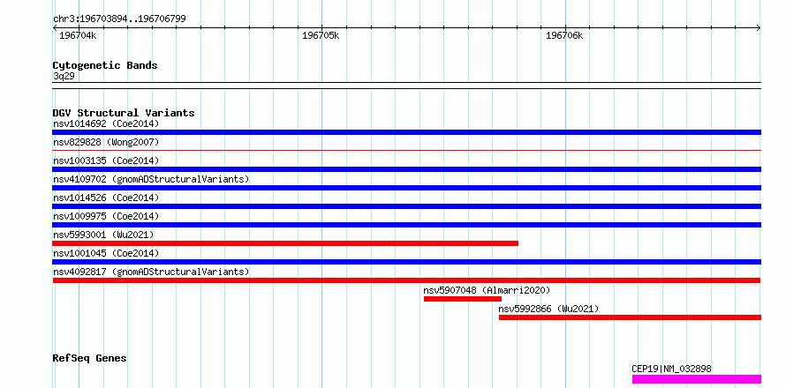Open the nsv829828 (Wong2007) label
786x388 pixels.
pos(106,142)
